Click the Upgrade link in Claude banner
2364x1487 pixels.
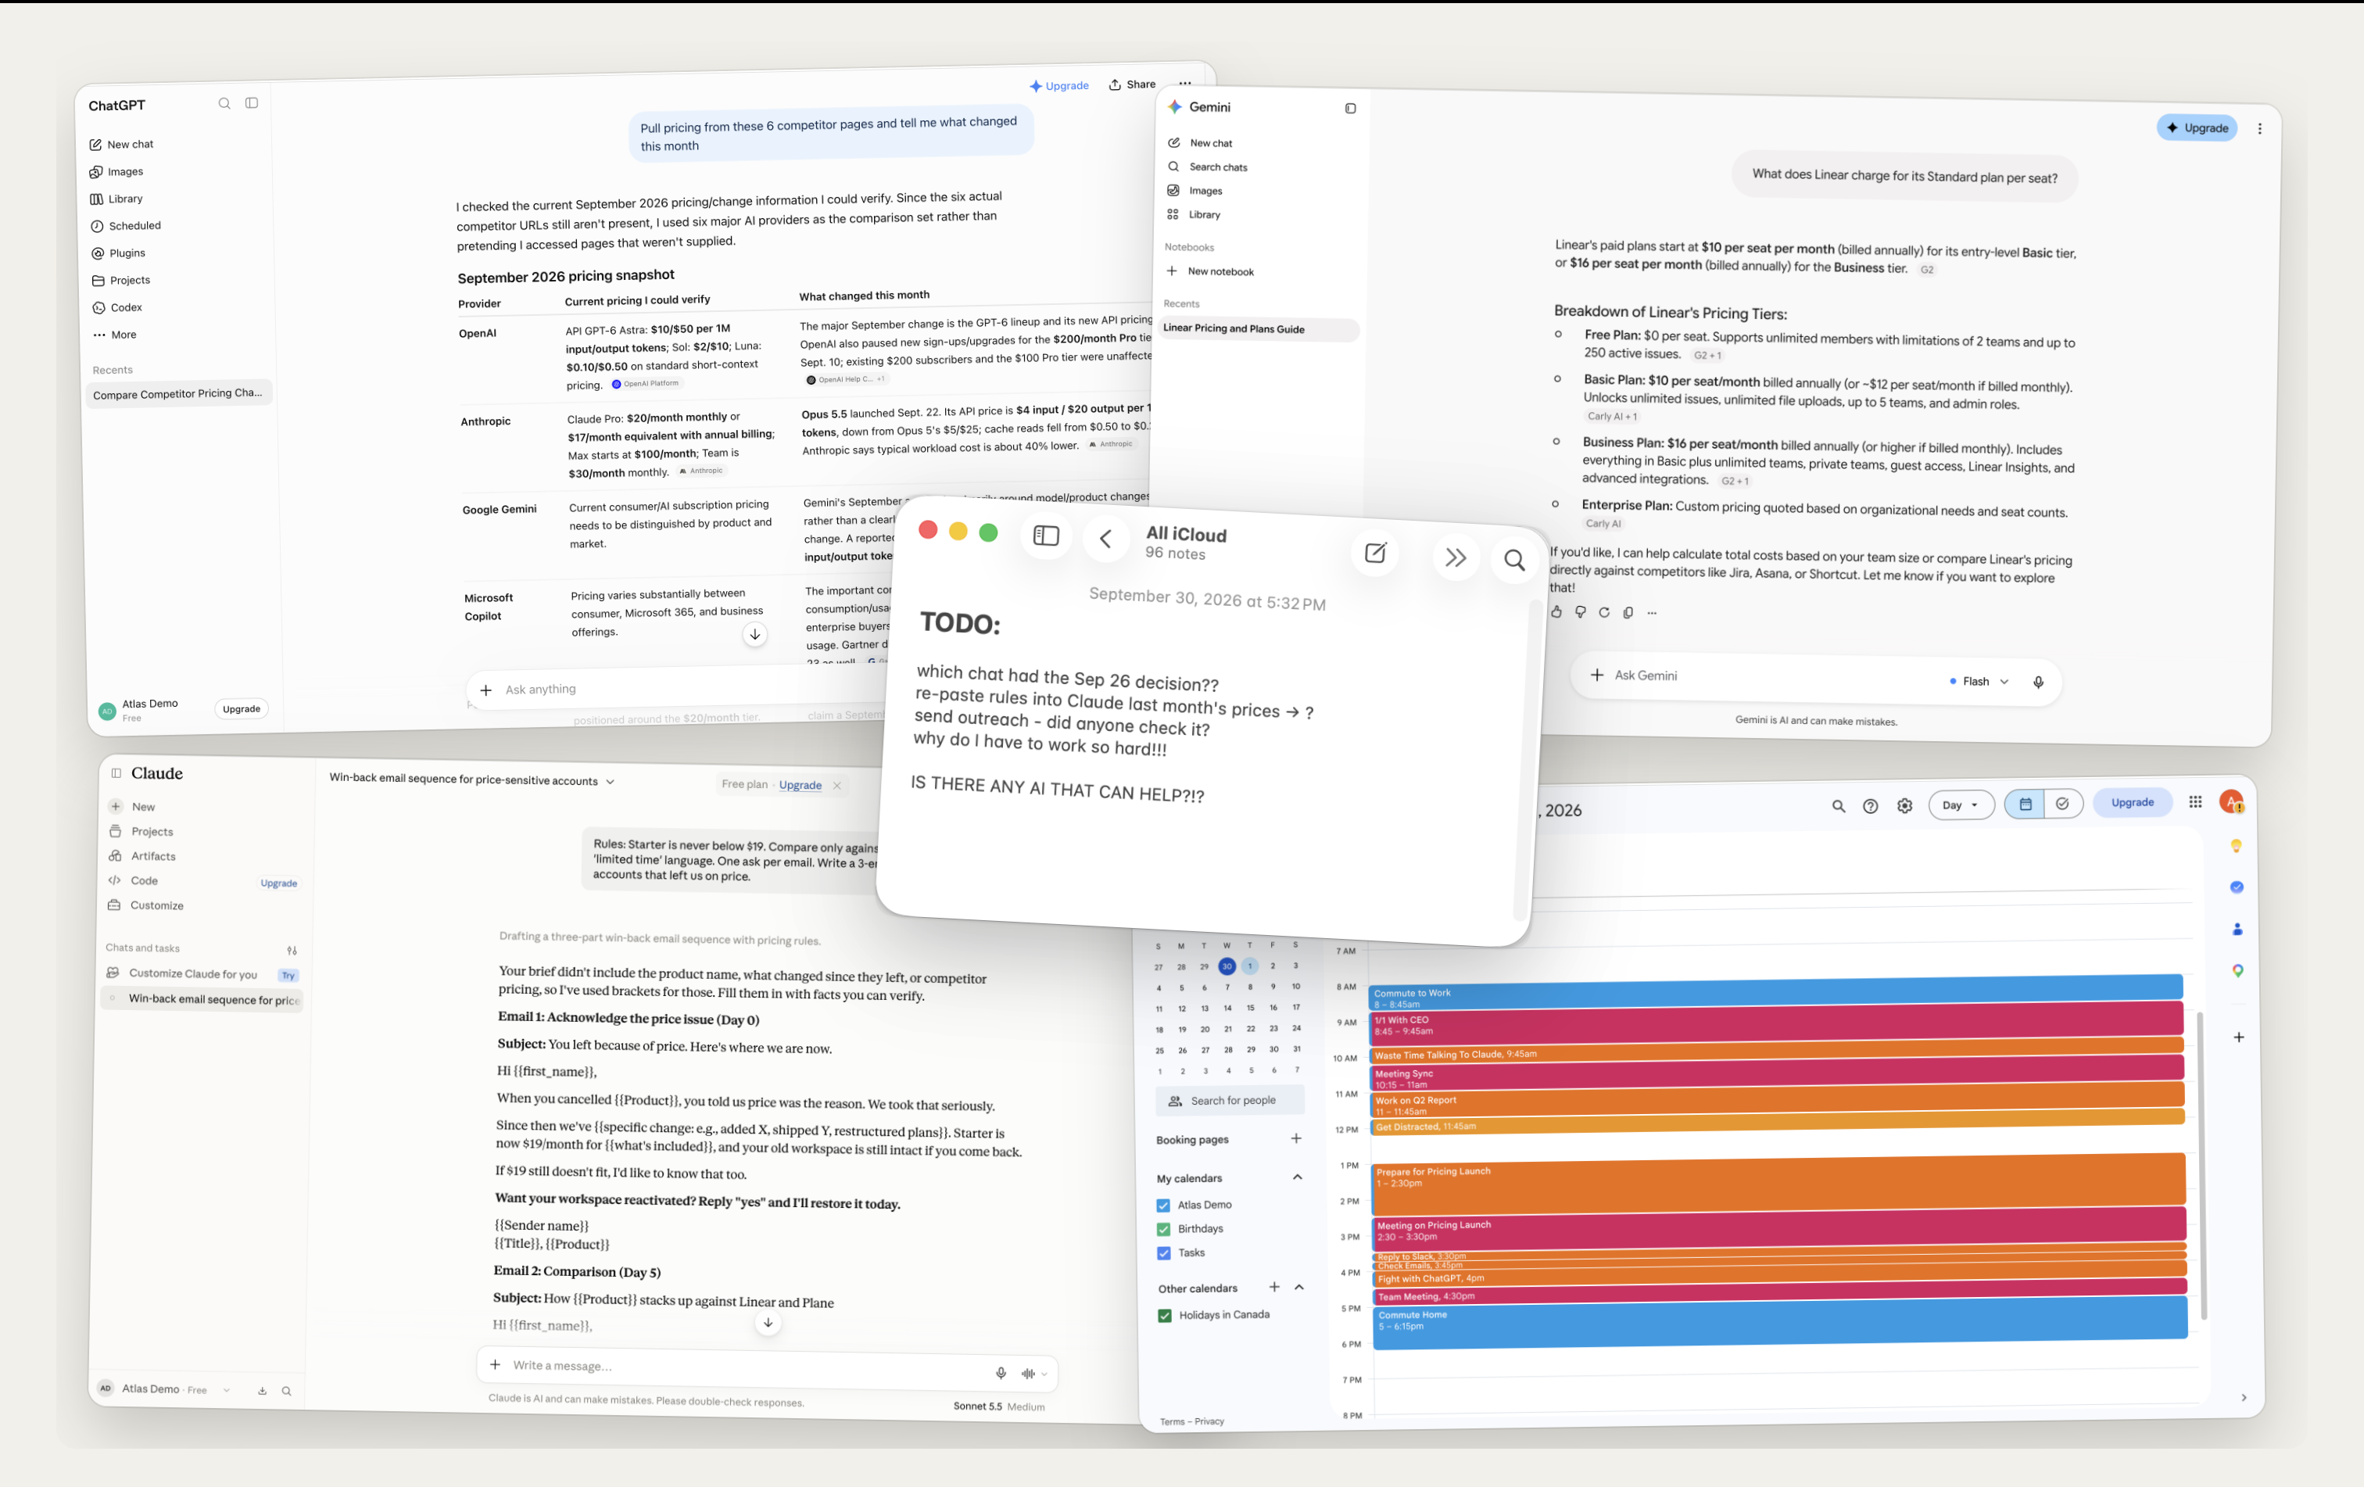tap(800, 785)
